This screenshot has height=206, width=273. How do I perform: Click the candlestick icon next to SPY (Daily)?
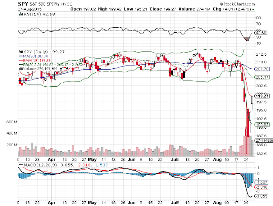pyautogui.click(x=21, y=52)
